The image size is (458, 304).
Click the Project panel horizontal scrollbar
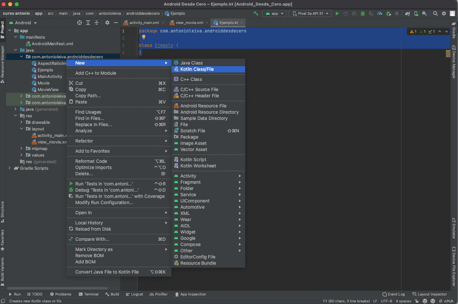(x=57, y=288)
